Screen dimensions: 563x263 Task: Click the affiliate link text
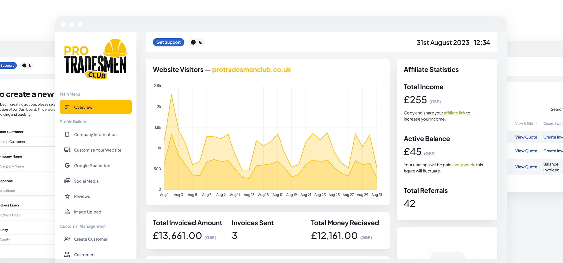coord(454,113)
